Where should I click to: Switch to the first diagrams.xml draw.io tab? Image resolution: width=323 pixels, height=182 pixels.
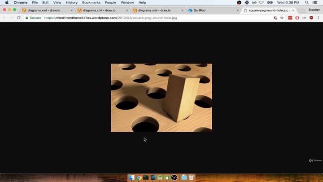coord(44,10)
